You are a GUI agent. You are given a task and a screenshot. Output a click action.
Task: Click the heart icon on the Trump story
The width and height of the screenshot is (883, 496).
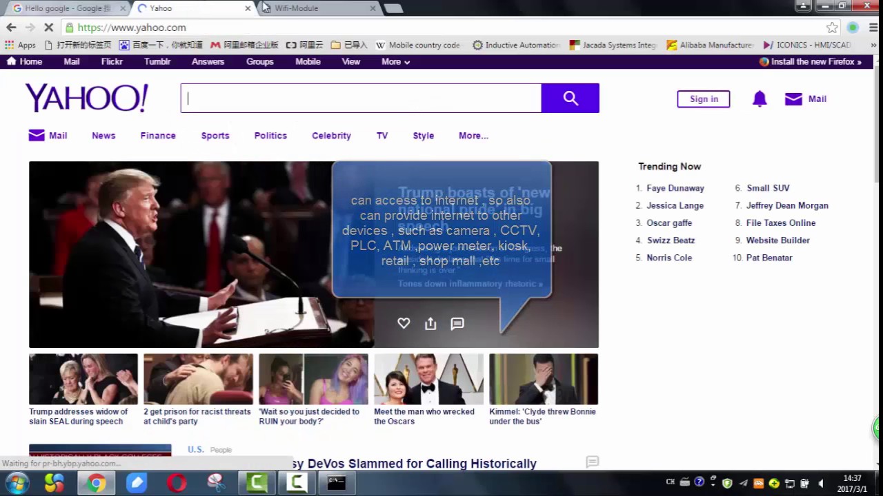coord(404,323)
